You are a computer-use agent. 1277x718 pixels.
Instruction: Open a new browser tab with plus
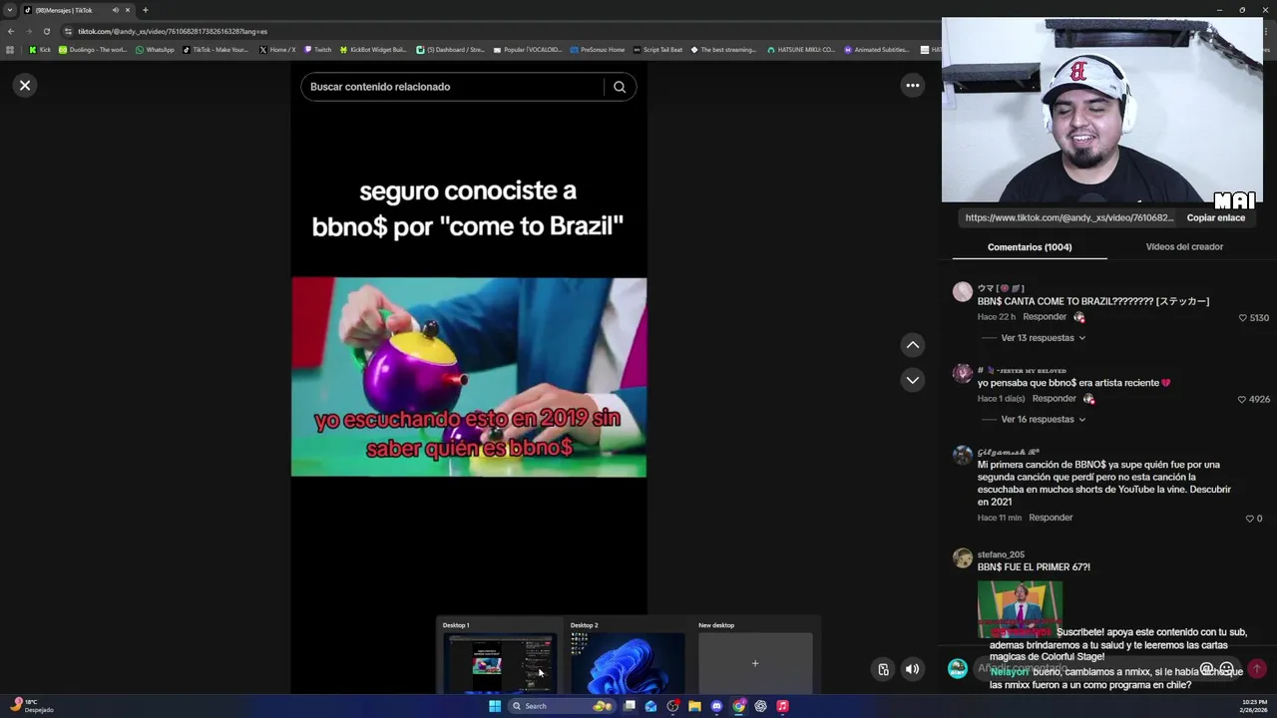[145, 10]
